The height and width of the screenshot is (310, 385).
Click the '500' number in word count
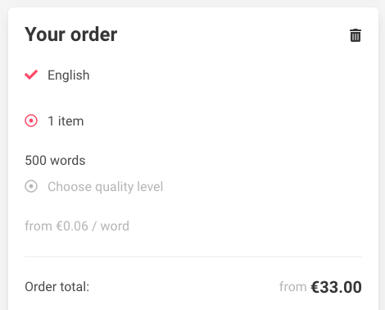click(35, 161)
